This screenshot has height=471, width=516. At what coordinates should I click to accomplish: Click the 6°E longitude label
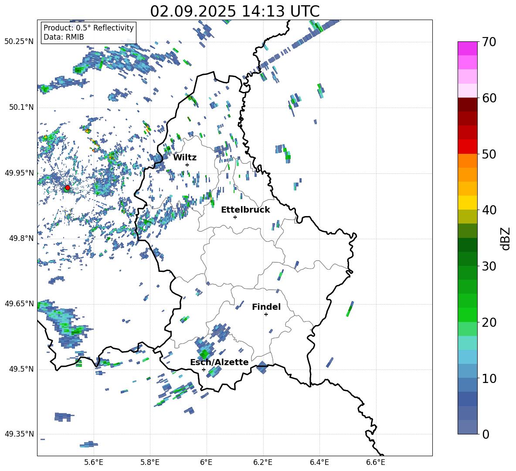click(206, 462)
